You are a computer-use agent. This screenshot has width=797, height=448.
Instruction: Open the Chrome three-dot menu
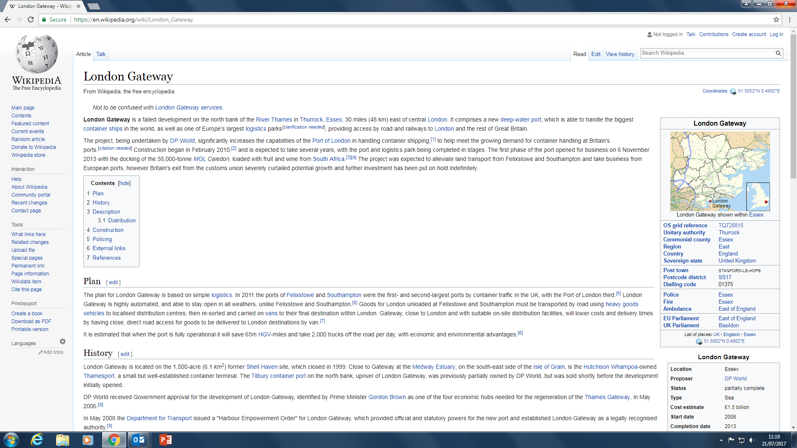790,19
